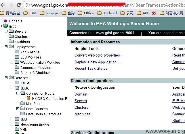Reload the page with refresh icon
This screenshot has height=134, width=185.
[x=19, y=5]
